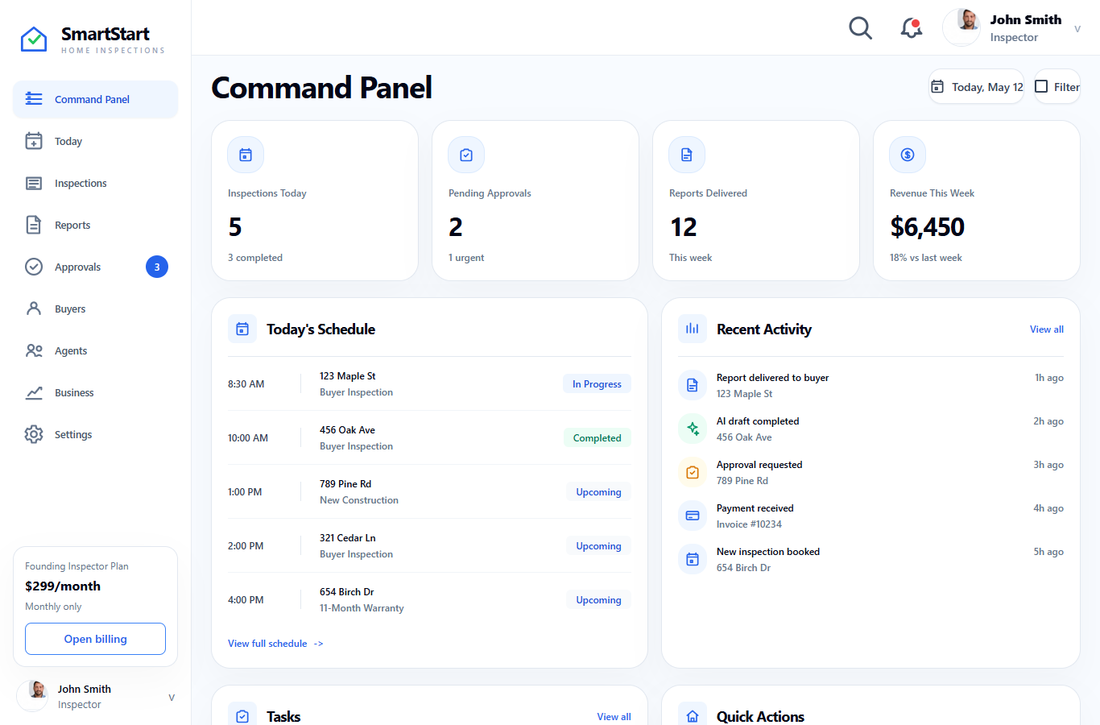The image size is (1100, 725).
Task: Open Approvals in the sidebar
Action: pos(95,267)
